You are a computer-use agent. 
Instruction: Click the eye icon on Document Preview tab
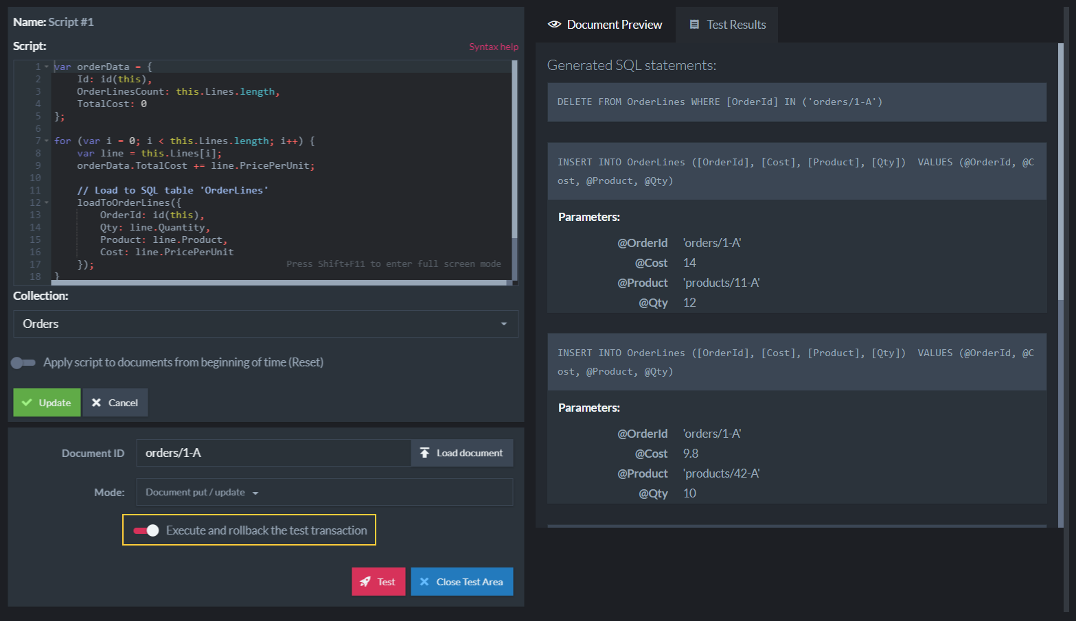point(554,25)
